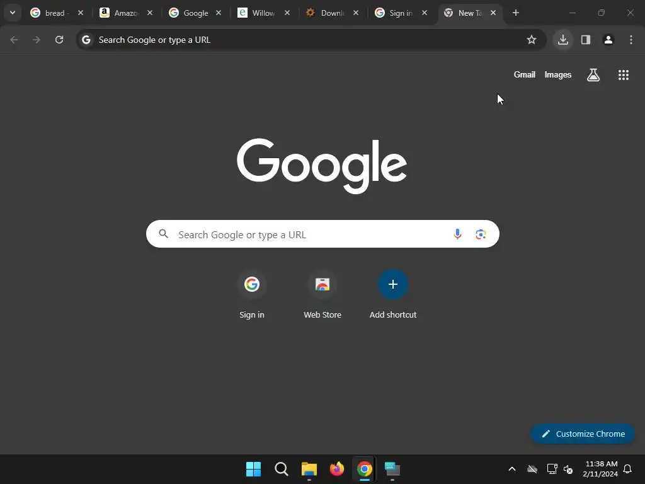The height and width of the screenshot is (484, 645).
Task: Close the Downloads tab
Action: (356, 13)
